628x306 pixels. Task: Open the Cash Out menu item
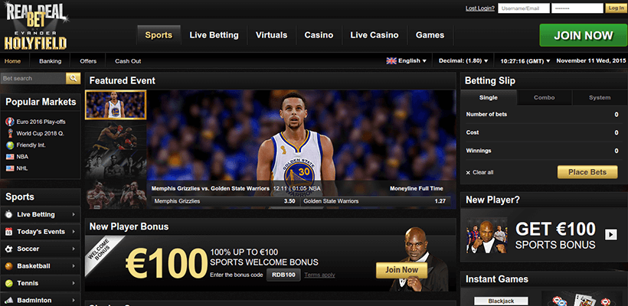pyautogui.click(x=128, y=61)
